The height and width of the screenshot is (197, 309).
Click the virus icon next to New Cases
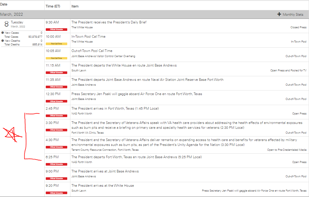point(3,33)
